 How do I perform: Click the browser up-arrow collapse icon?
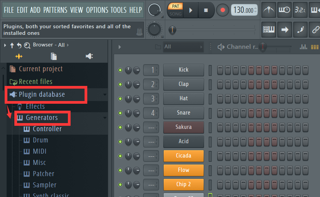(x=12, y=45)
